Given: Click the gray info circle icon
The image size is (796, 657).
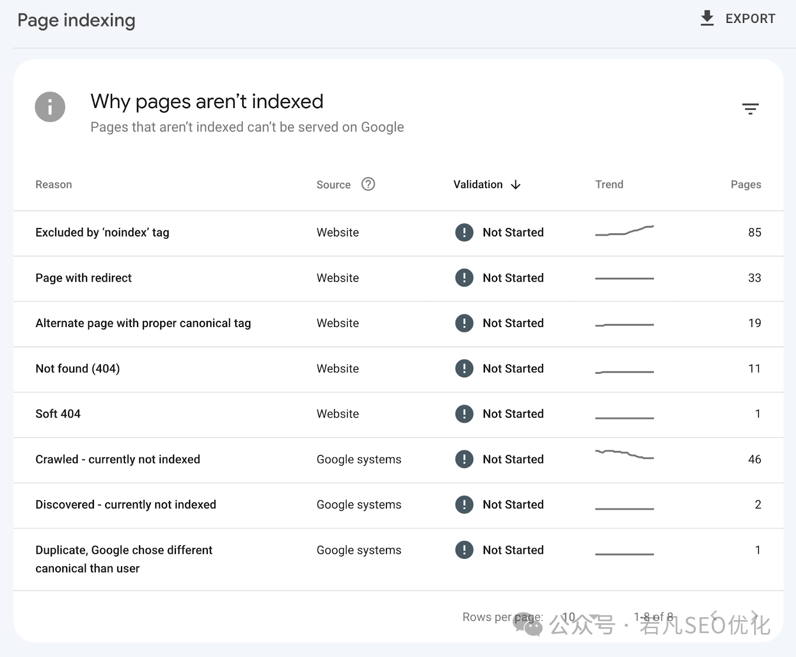Looking at the screenshot, I should pos(50,107).
